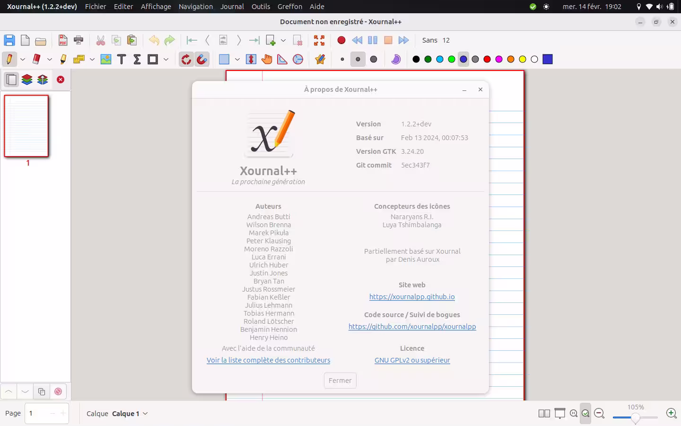This screenshot has height=426, width=681.
Task: Click the Sans 12 font selector
Action: click(436, 40)
